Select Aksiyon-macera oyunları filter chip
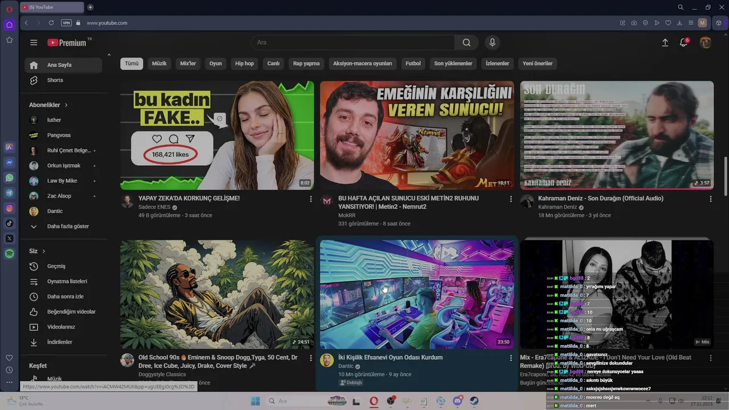The width and height of the screenshot is (729, 410). click(x=362, y=63)
